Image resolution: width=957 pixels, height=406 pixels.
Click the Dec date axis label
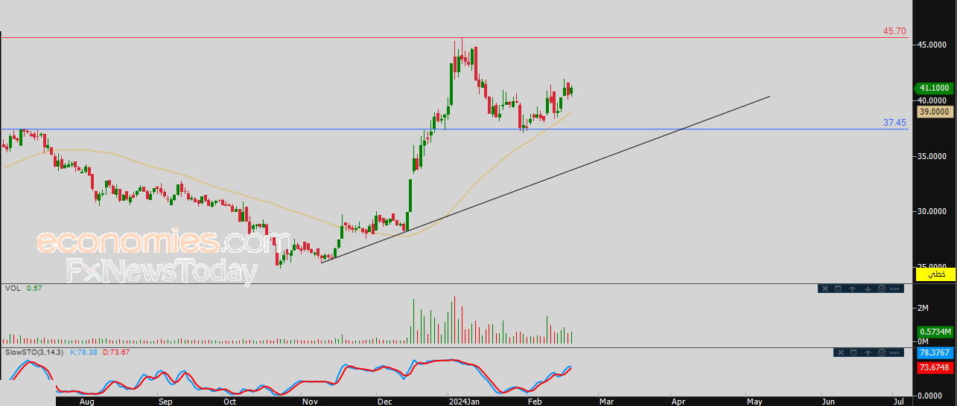point(385,402)
